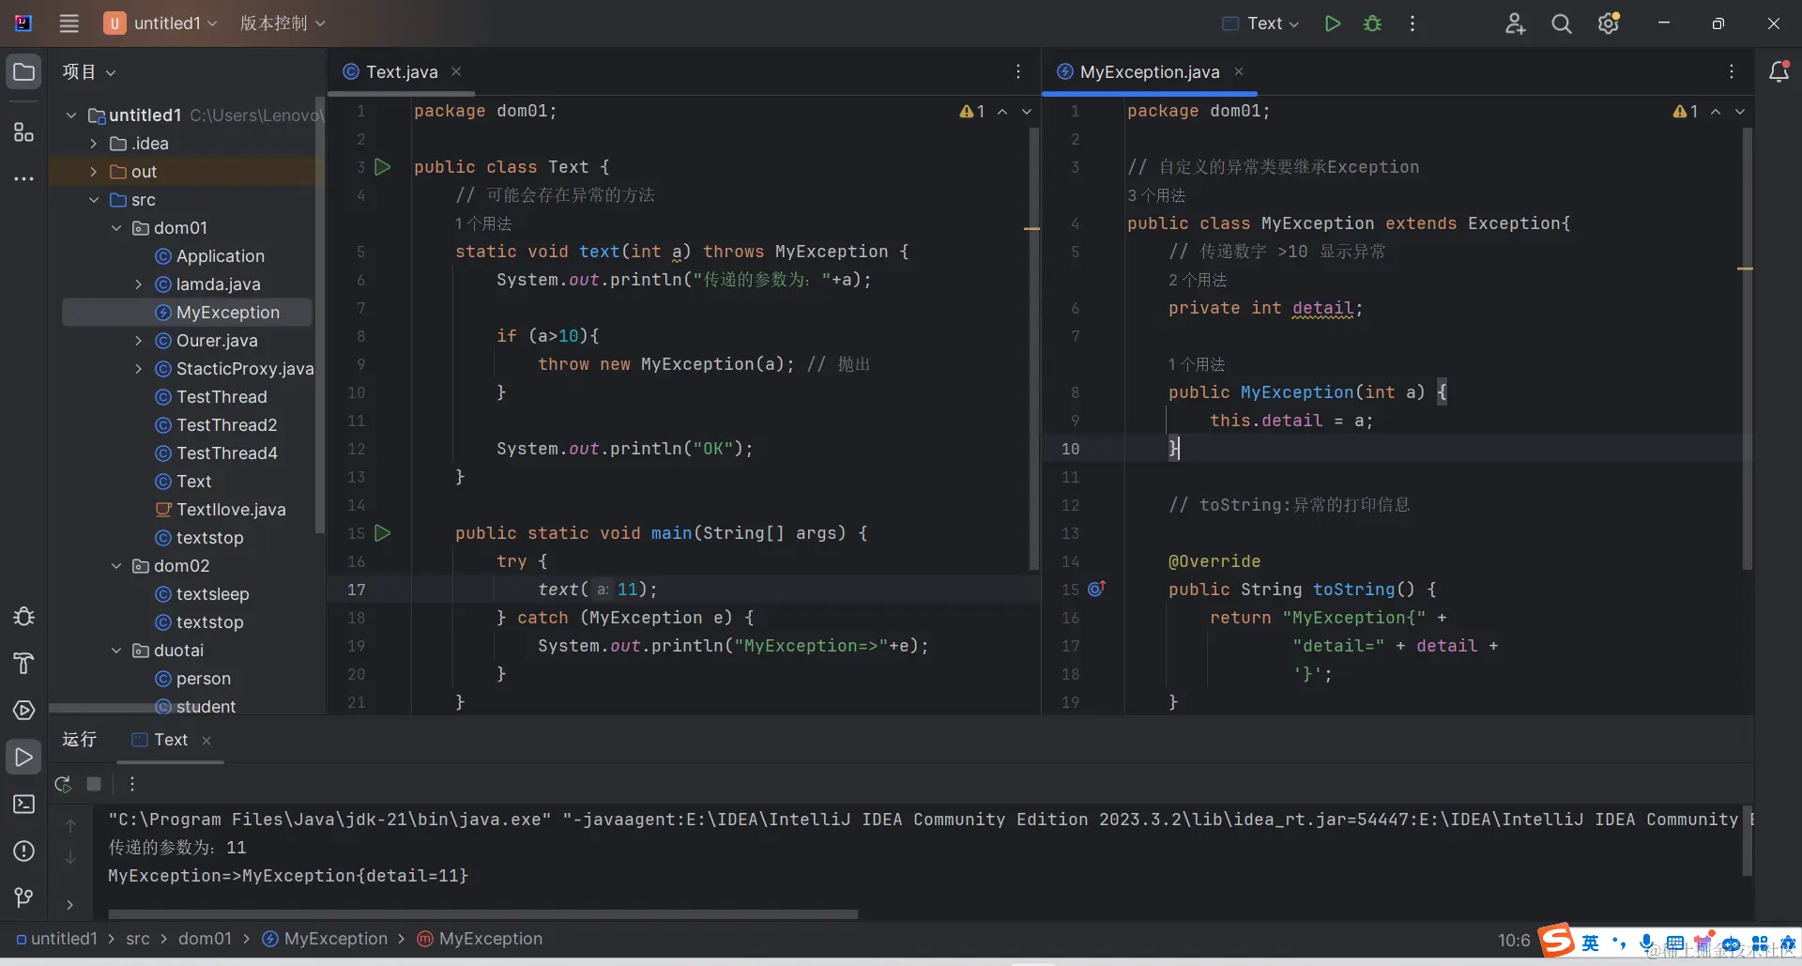Show more tool windows ellipsis
Image resolution: width=1802 pixels, height=966 pixels.
(23, 178)
